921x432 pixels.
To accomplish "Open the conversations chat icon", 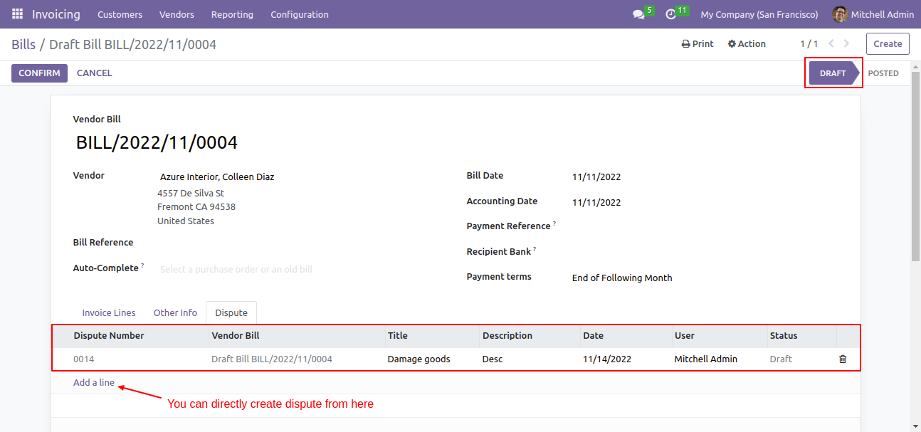I will click(x=638, y=14).
